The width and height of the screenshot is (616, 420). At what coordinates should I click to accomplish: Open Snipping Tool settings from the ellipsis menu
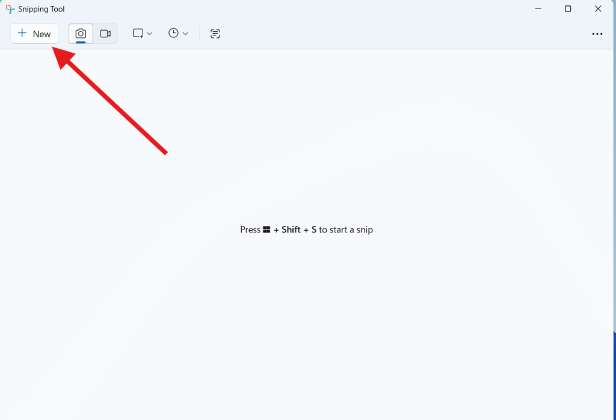(x=597, y=34)
